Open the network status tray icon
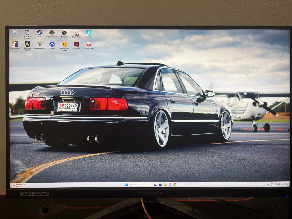 [x=276, y=184]
